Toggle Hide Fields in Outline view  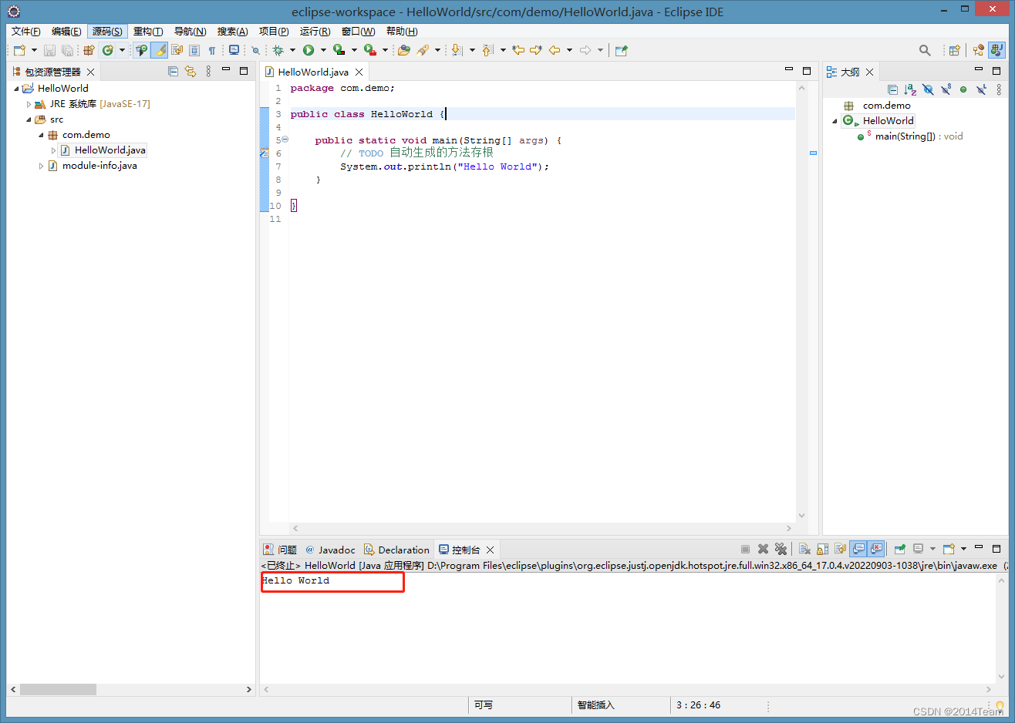(928, 89)
